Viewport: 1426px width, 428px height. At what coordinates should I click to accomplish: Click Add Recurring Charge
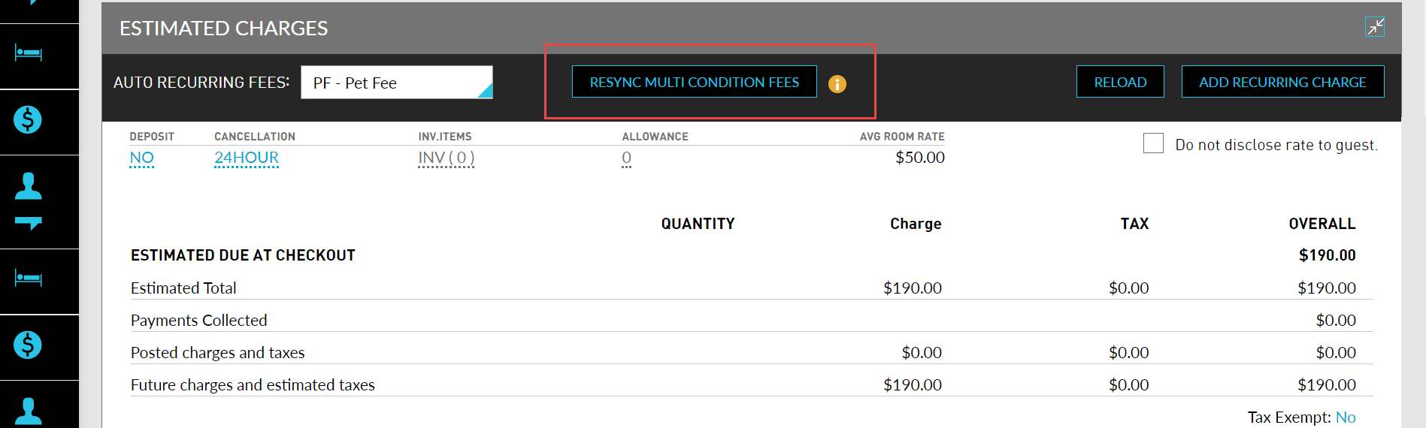point(1282,82)
